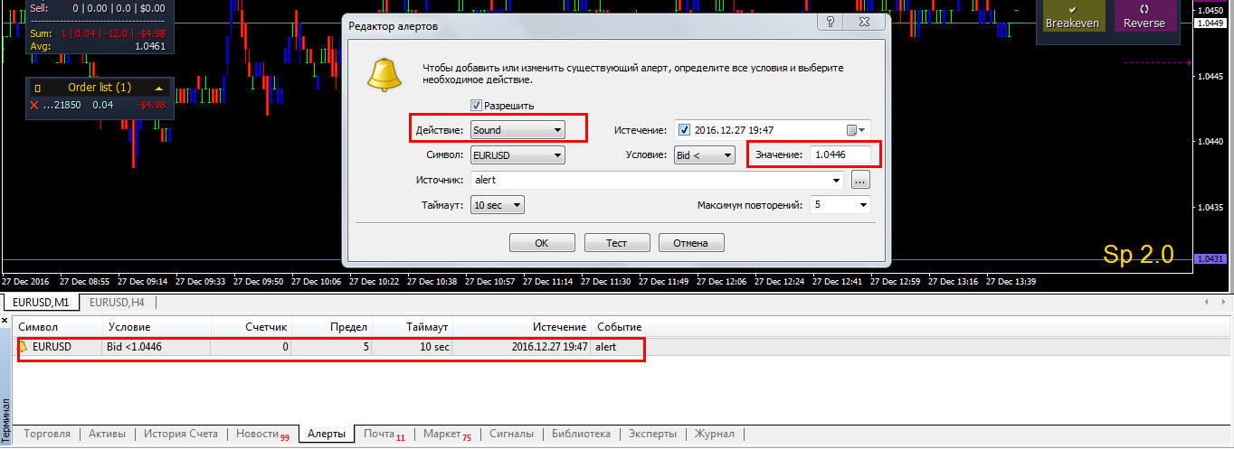Sort alerts by the Символ column header
Viewport: 1234px width, 449px height.
(x=56, y=326)
